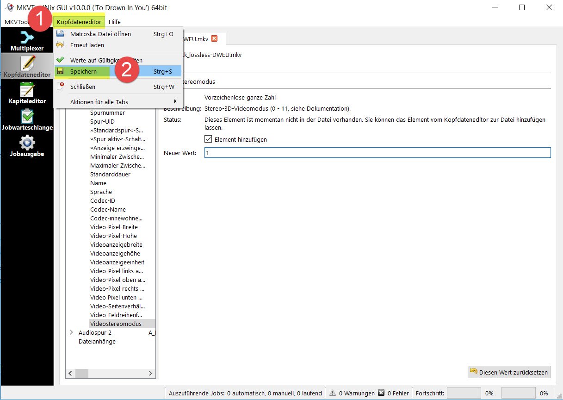This screenshot has height=400, width=563.
Task: Click Diesen Wert zurücksetzen button
Action: click(x=509, y=372)
